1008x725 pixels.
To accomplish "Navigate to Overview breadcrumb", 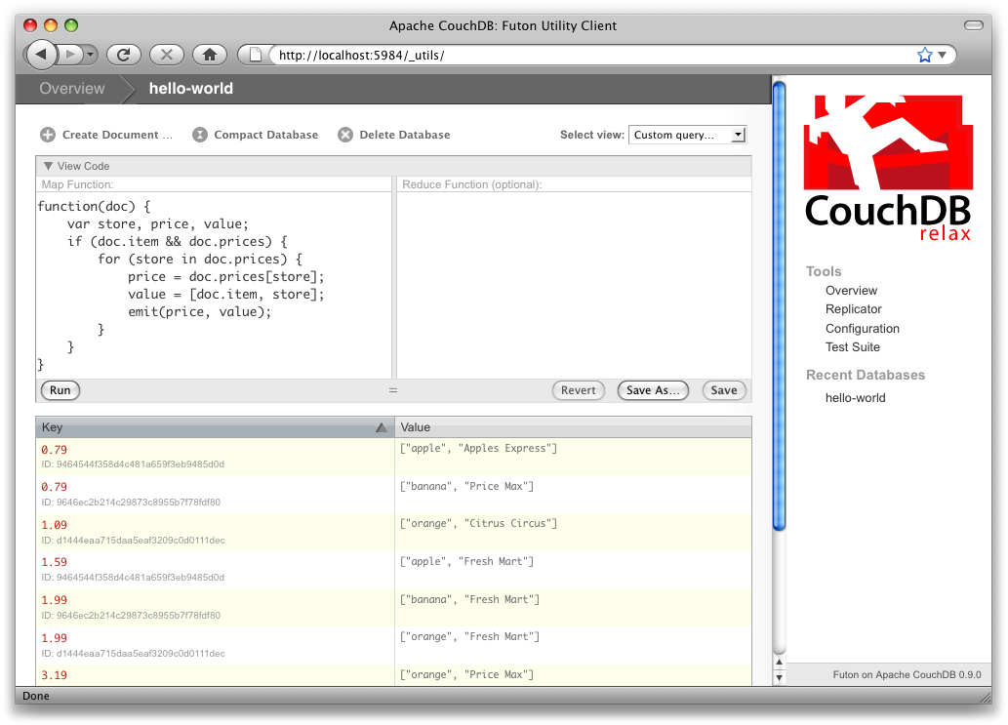I will [x=71, y=89].
